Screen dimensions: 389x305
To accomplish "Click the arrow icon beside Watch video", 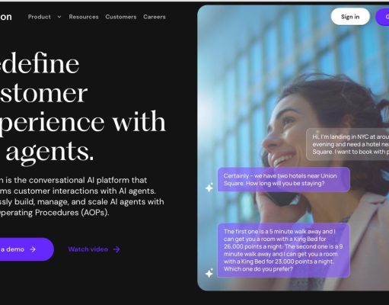I will (116, 249).
